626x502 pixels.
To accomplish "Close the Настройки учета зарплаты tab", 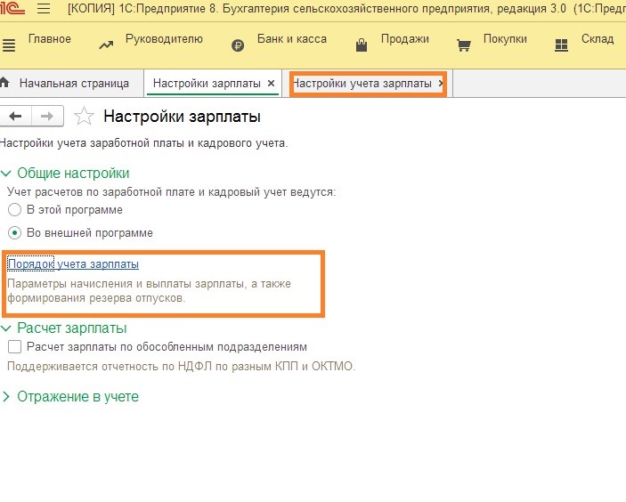I will tap(441, 84).
